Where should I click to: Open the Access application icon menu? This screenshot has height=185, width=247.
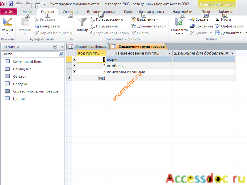point(3,3)
